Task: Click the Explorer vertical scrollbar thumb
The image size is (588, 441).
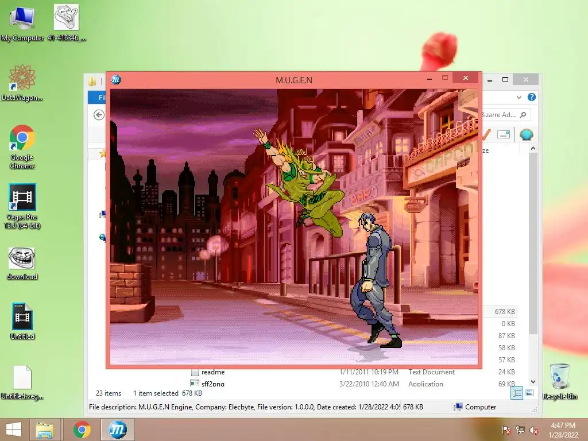Action: [x=533, y=243]
